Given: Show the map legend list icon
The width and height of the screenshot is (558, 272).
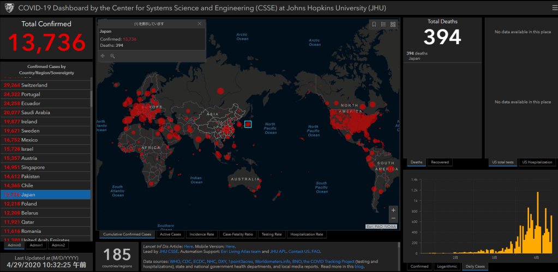Looking at the screenshot, I should click(383, 24).
